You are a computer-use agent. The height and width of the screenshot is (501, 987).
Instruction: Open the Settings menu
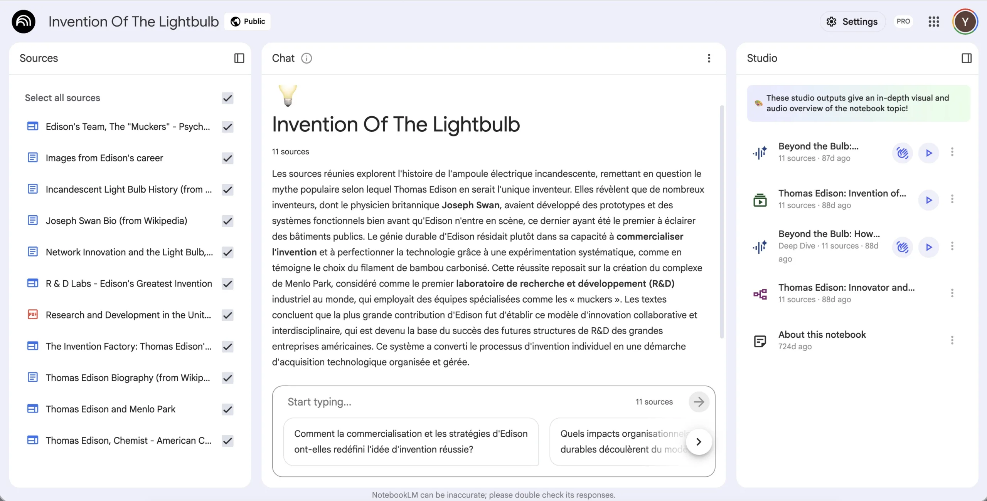coord(852,22)
